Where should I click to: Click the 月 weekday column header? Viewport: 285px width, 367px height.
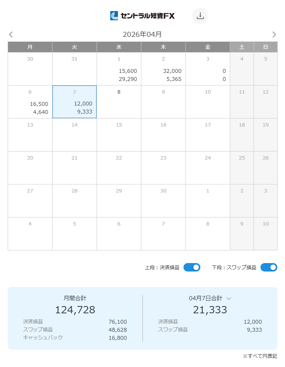coord(30,47)
